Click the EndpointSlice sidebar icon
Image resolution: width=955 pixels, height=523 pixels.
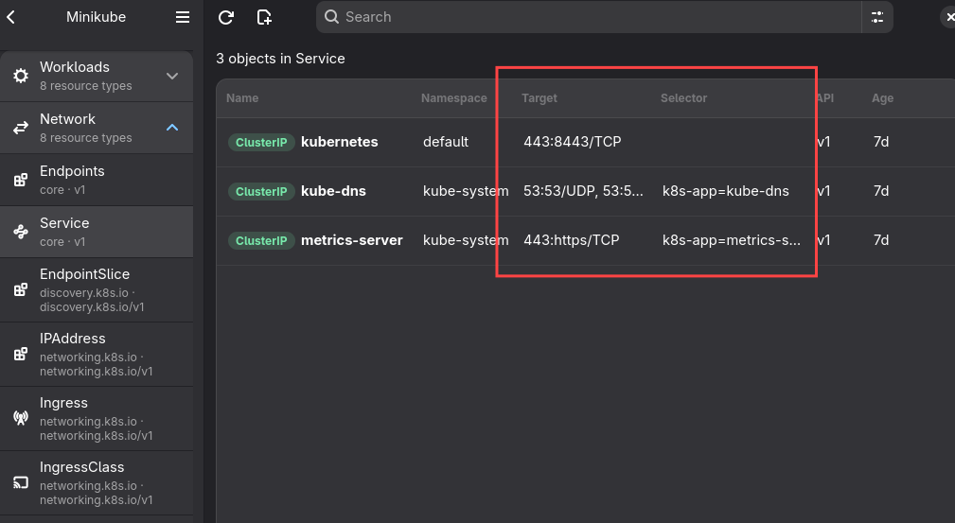21,289
